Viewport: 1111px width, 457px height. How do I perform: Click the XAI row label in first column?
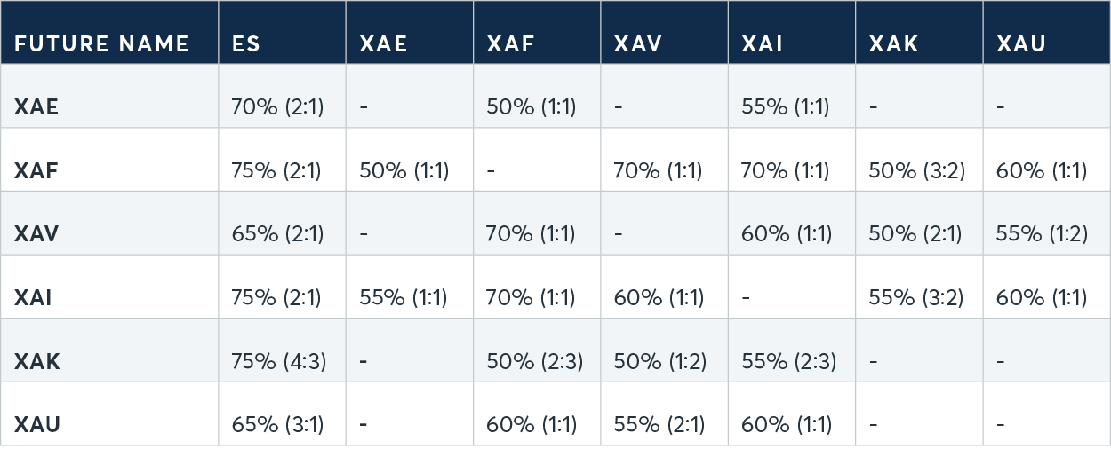pyautogui.click(x=33, y=297)
